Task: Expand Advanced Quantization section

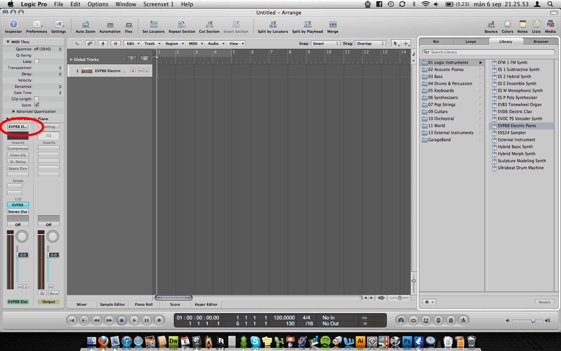Action: point(14,112)
